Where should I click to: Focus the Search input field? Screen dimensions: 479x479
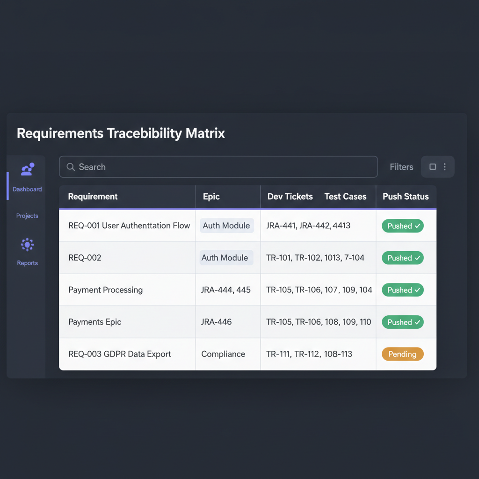218,167
